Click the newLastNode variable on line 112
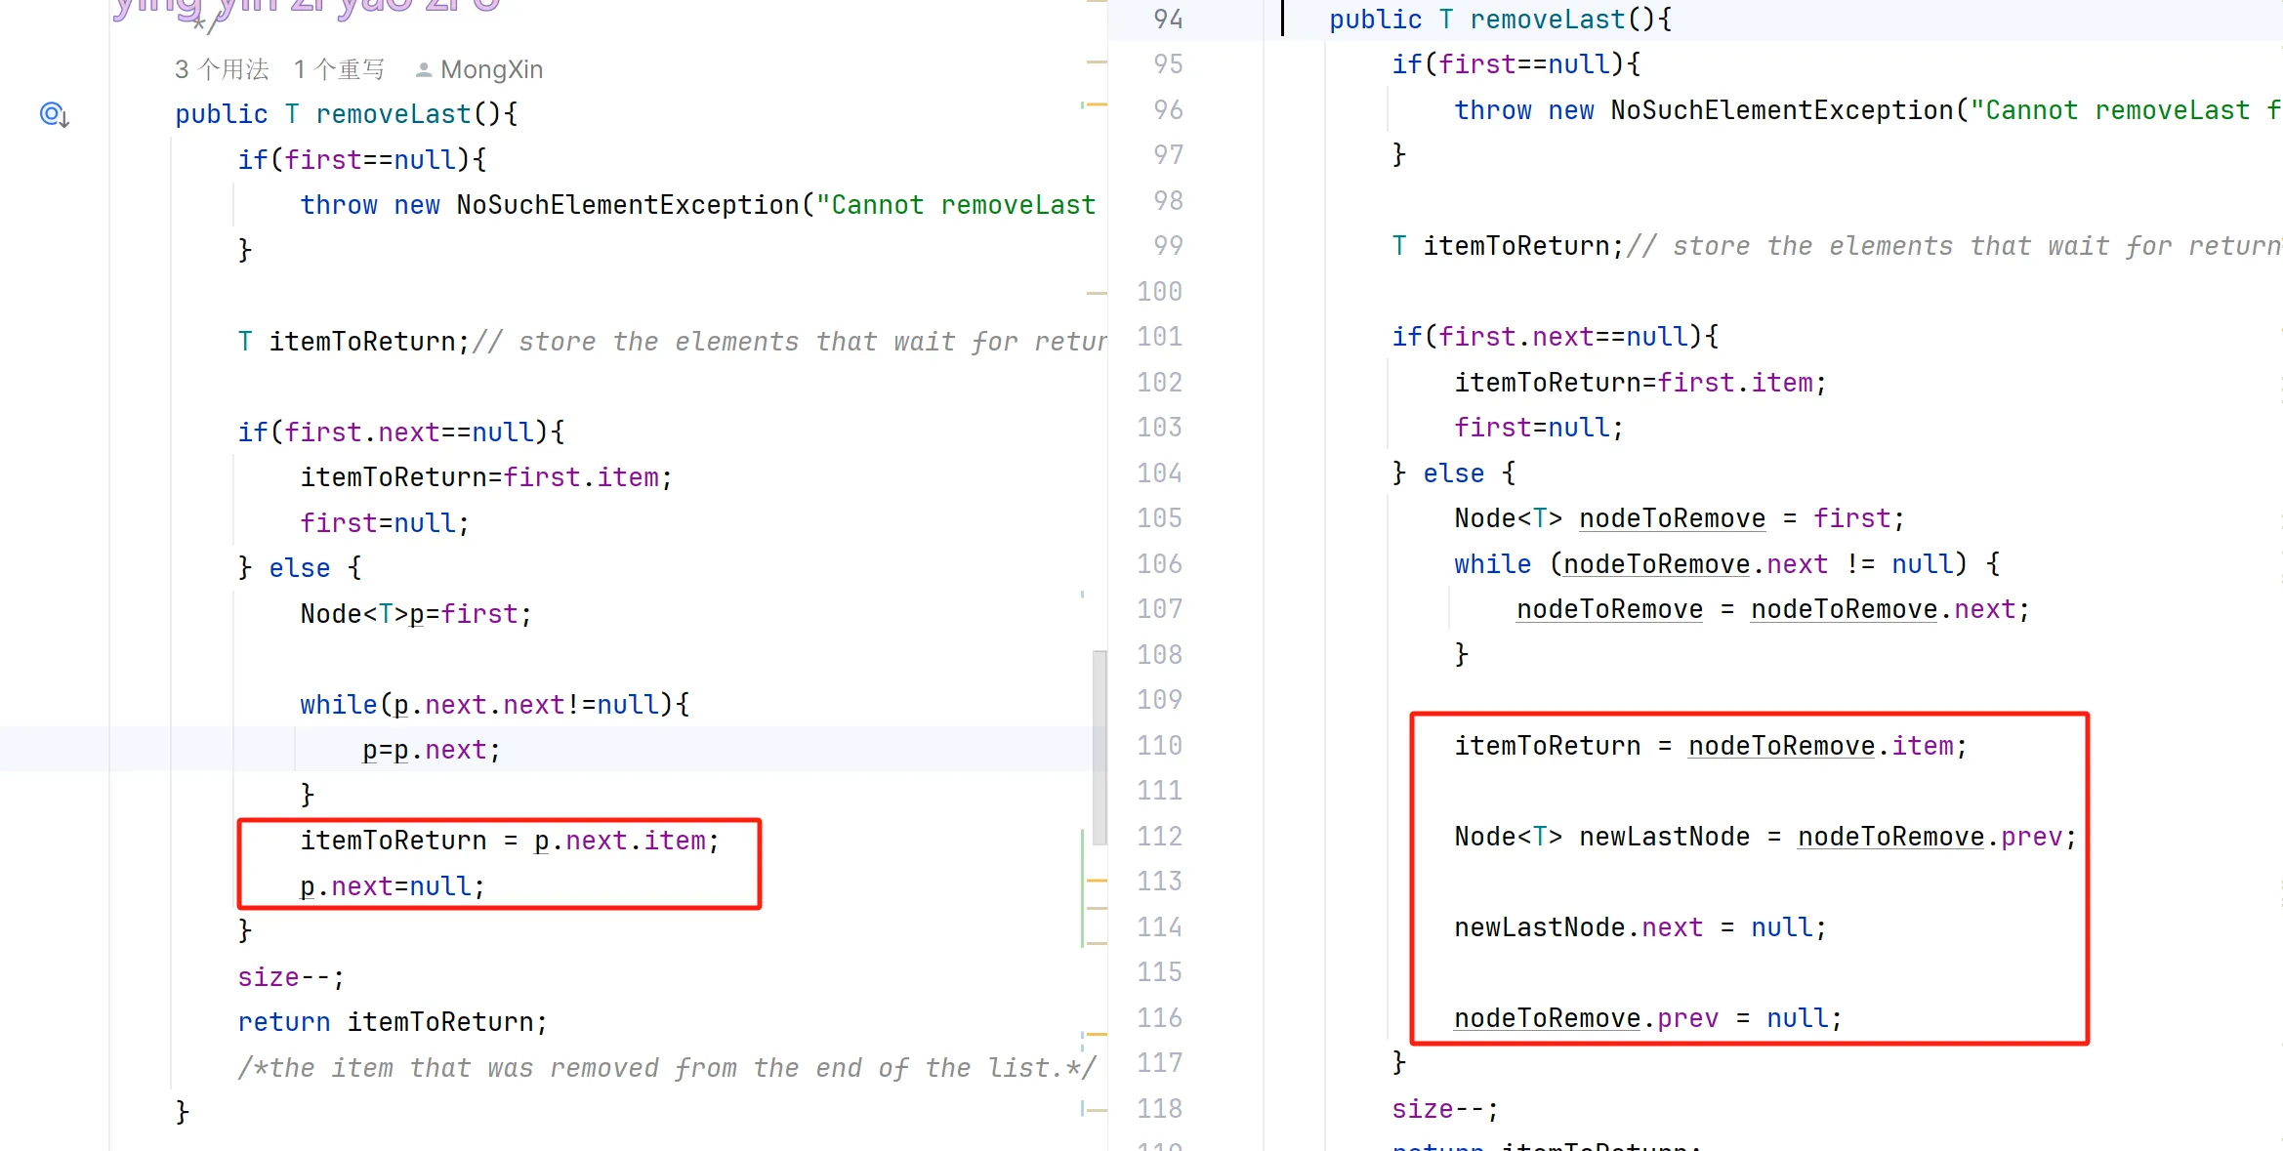Viewport: 2283px width, 1151px height. (x=1664, y=837)
